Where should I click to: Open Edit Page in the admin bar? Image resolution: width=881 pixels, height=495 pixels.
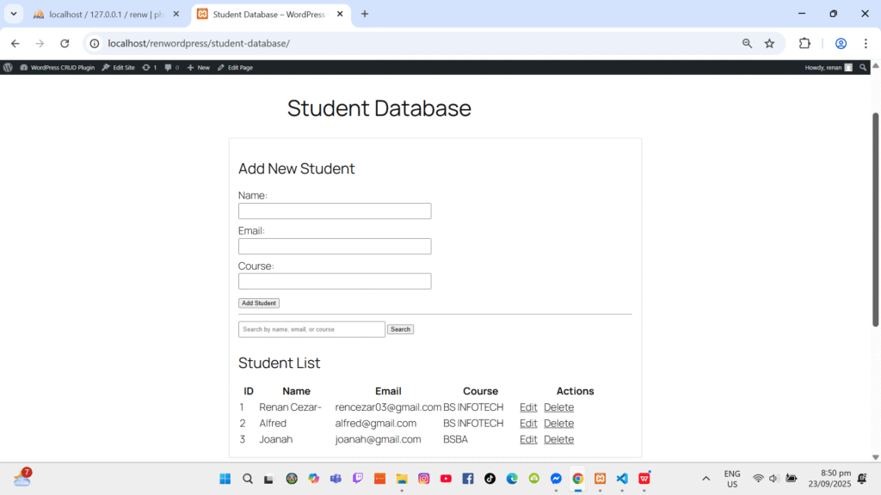click(235, 67)
